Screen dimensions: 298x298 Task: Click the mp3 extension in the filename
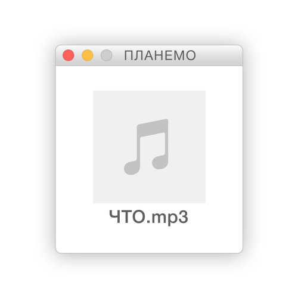(x=169, y=218)
